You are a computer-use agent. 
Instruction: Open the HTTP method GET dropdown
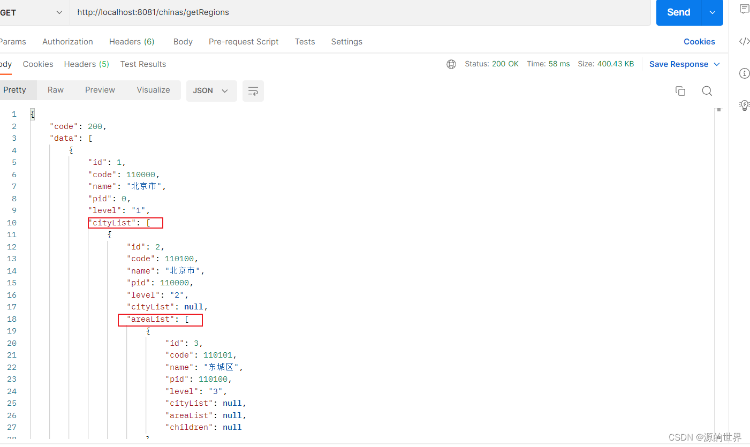click(34, 12)
